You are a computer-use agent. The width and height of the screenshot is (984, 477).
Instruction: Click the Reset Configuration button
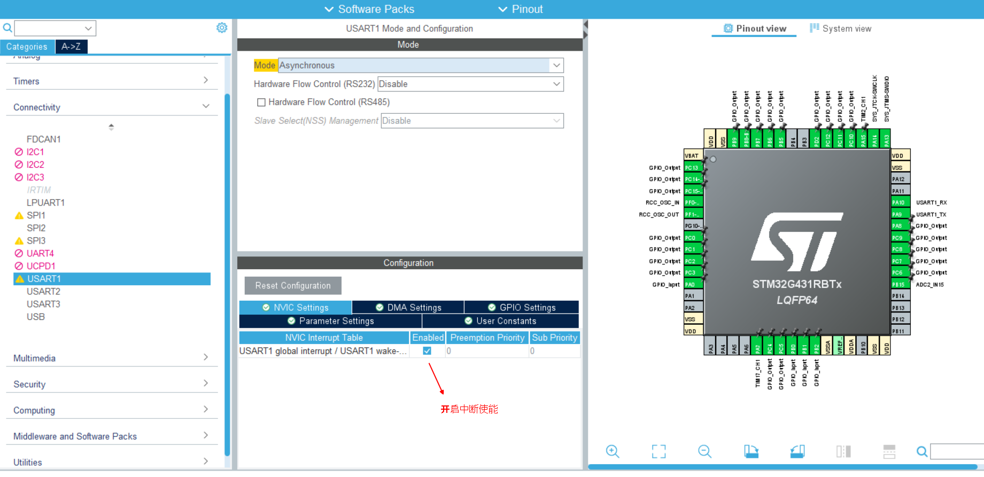293,285
